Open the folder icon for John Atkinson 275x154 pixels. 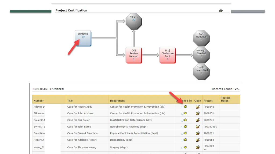pyautogui.click(x=198, y=113)
